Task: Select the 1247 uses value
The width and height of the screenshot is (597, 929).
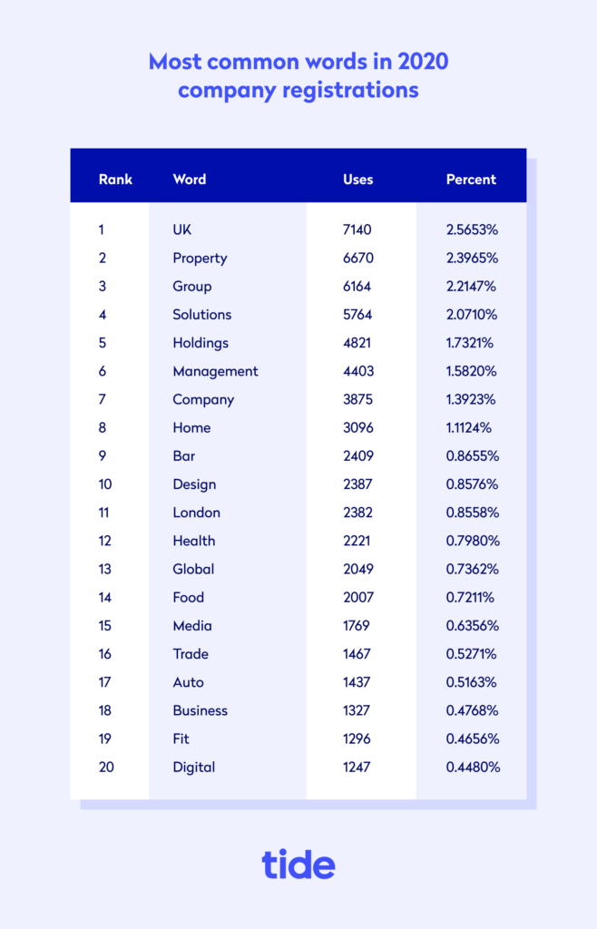Action: point(357,767)
